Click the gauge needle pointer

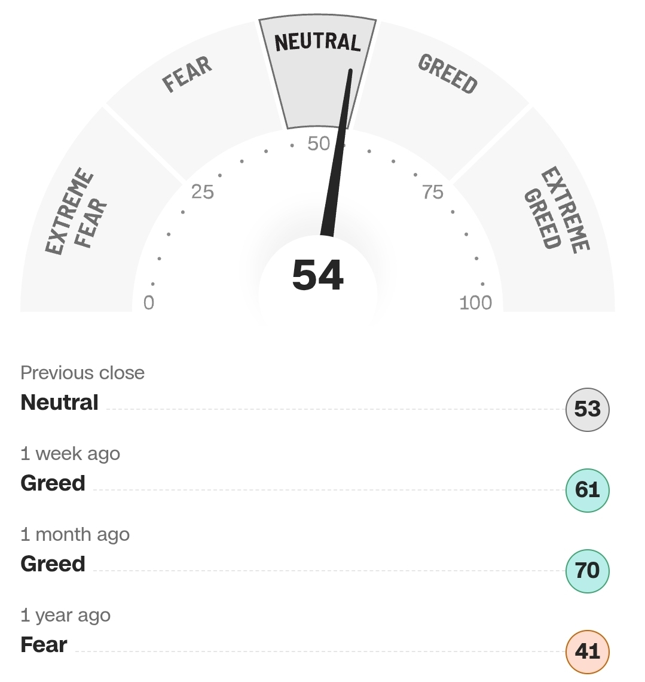(336, 152)
